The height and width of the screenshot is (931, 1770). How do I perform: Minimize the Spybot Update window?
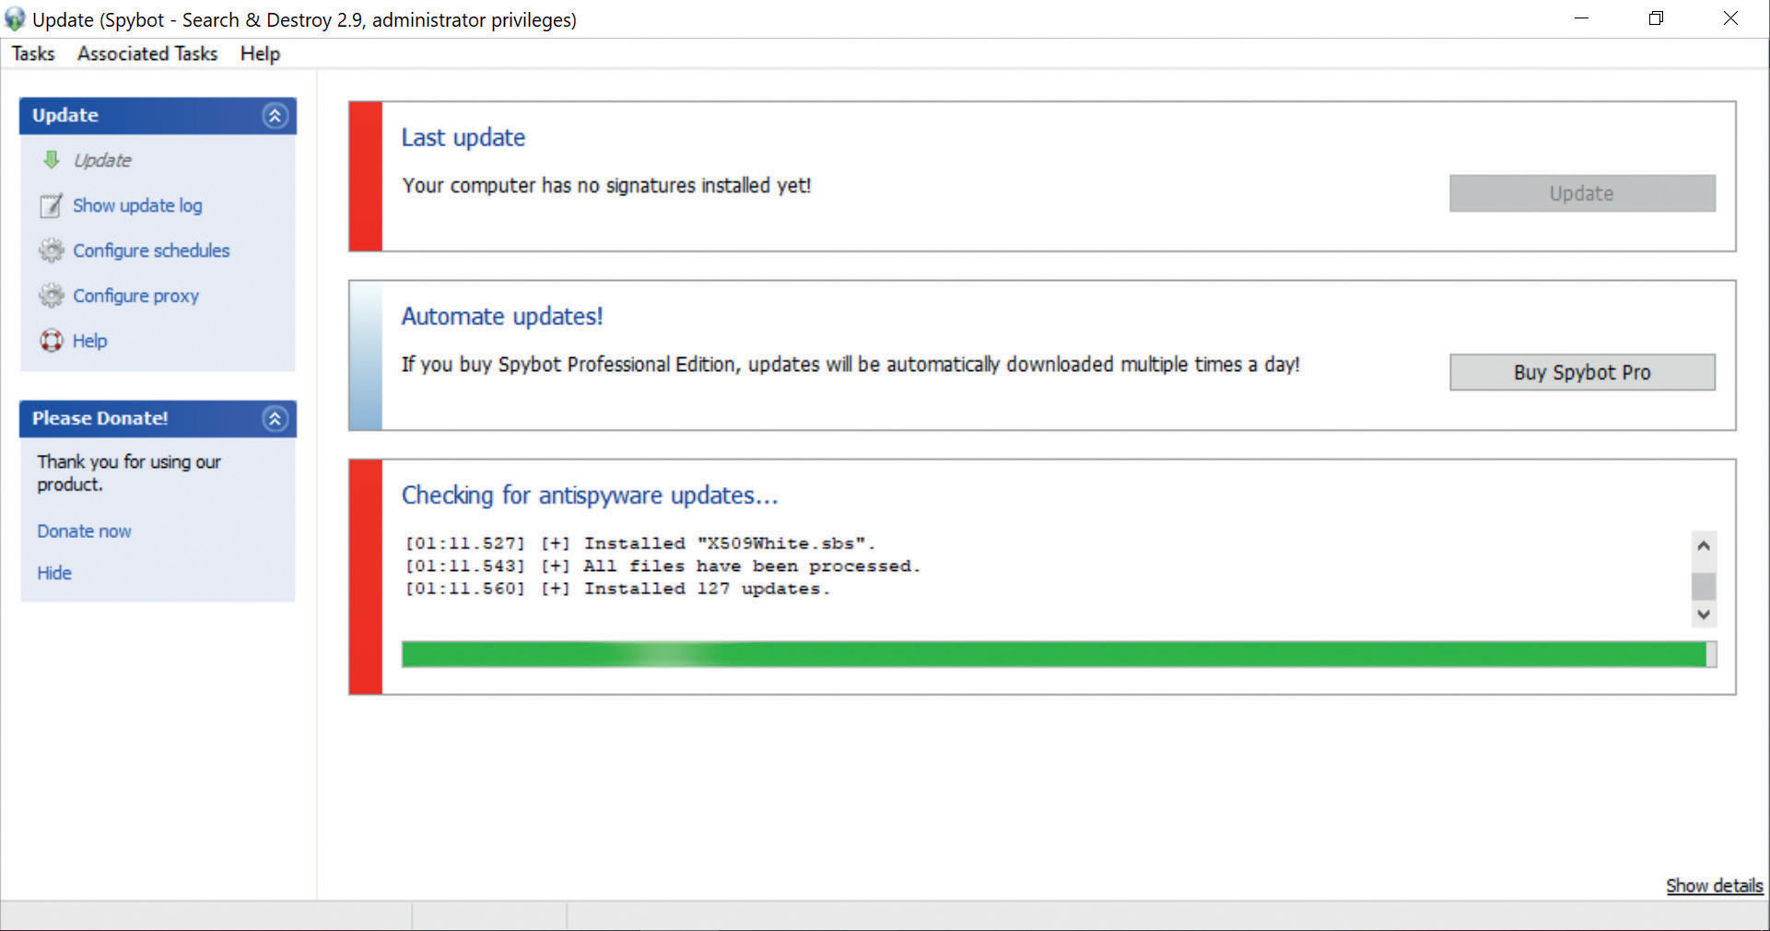(x=1582, y=18)
